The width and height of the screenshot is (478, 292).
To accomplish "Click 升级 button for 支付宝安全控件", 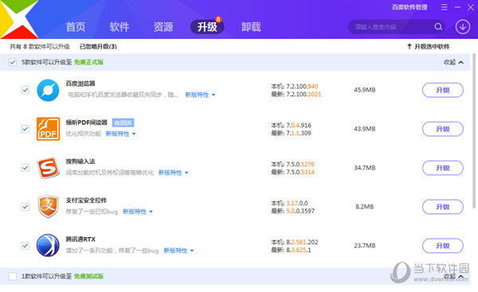I will (x=443, y=207).
